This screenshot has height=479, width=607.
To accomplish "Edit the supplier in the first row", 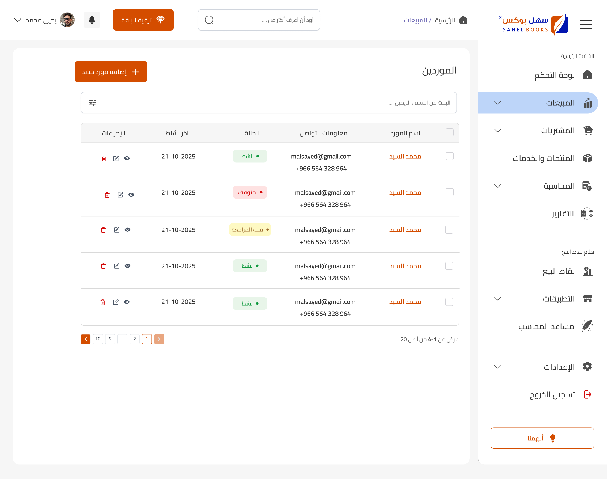I will pyautogui.click(x=116, y=158).
